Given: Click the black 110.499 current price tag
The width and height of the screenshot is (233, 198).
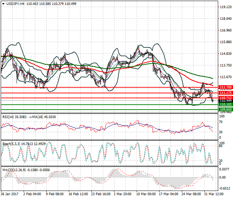Looking at the screenshot, I should coord(225,101).
